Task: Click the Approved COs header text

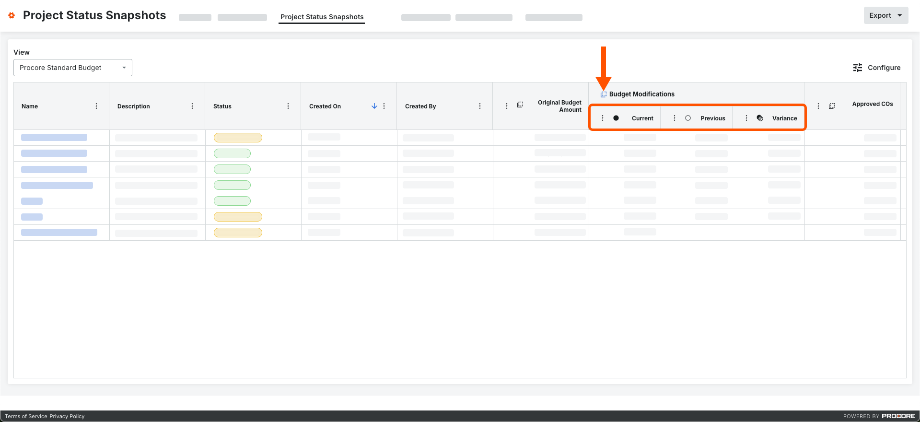Action: pyautogui.click(x=873, y=104)
